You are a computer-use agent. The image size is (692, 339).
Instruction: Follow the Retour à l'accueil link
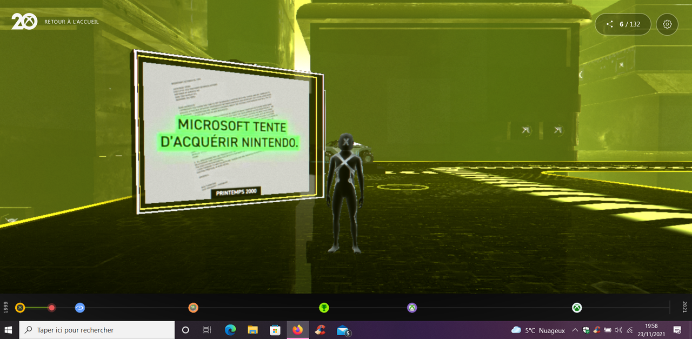tap(71, 22)
